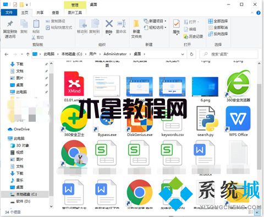Select the 03.01.xmind file

tap(74, 86)
